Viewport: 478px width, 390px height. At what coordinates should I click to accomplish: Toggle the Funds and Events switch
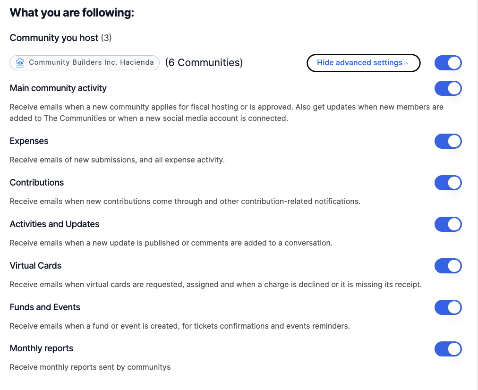(448, 307)
